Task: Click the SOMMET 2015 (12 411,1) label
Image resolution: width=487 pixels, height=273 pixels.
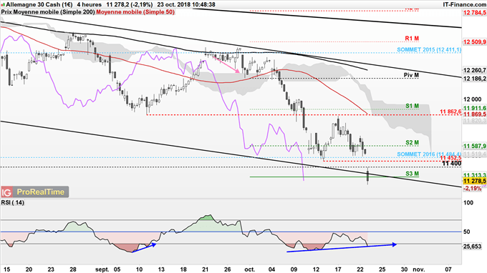Action: 429,49
